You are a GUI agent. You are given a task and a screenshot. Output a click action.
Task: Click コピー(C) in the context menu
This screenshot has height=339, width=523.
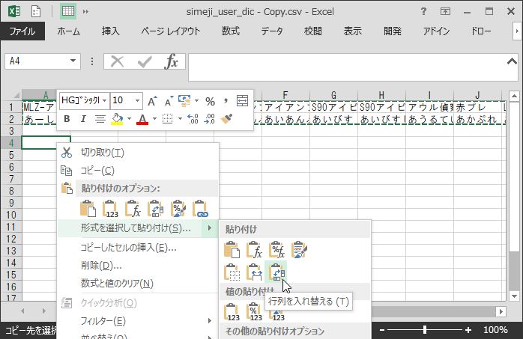(x=138, y=171)
